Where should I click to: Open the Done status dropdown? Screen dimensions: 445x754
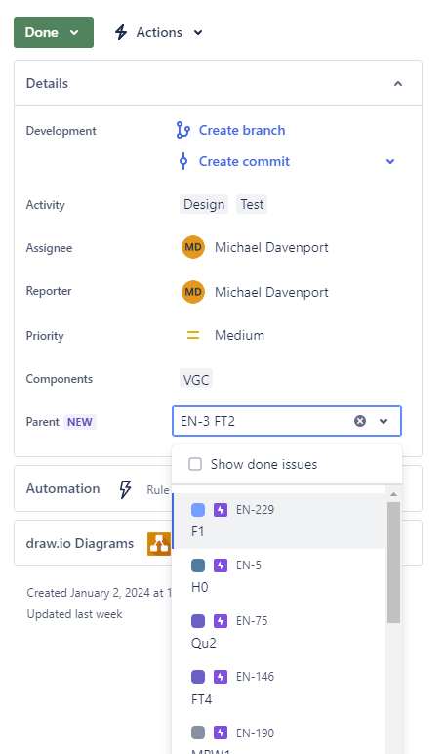54,32
